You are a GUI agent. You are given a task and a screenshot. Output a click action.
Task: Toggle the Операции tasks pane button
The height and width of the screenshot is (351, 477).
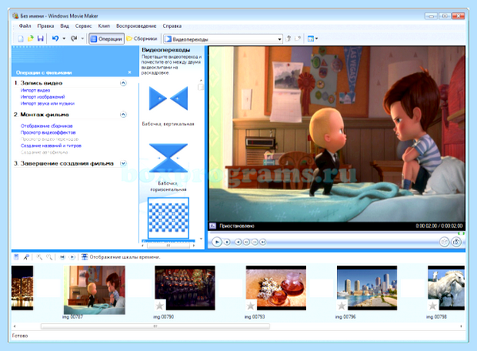coord(107,39)
